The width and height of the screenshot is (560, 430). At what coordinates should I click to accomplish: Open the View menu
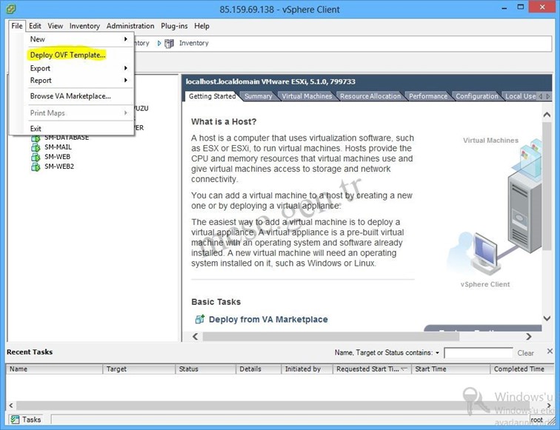[x=56, y=26]
